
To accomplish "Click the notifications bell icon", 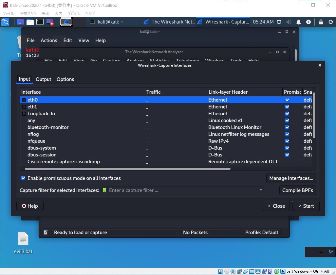I will point(299,22).
